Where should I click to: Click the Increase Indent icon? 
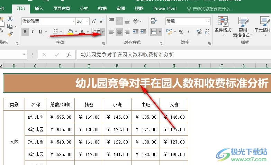coord(143,32)
